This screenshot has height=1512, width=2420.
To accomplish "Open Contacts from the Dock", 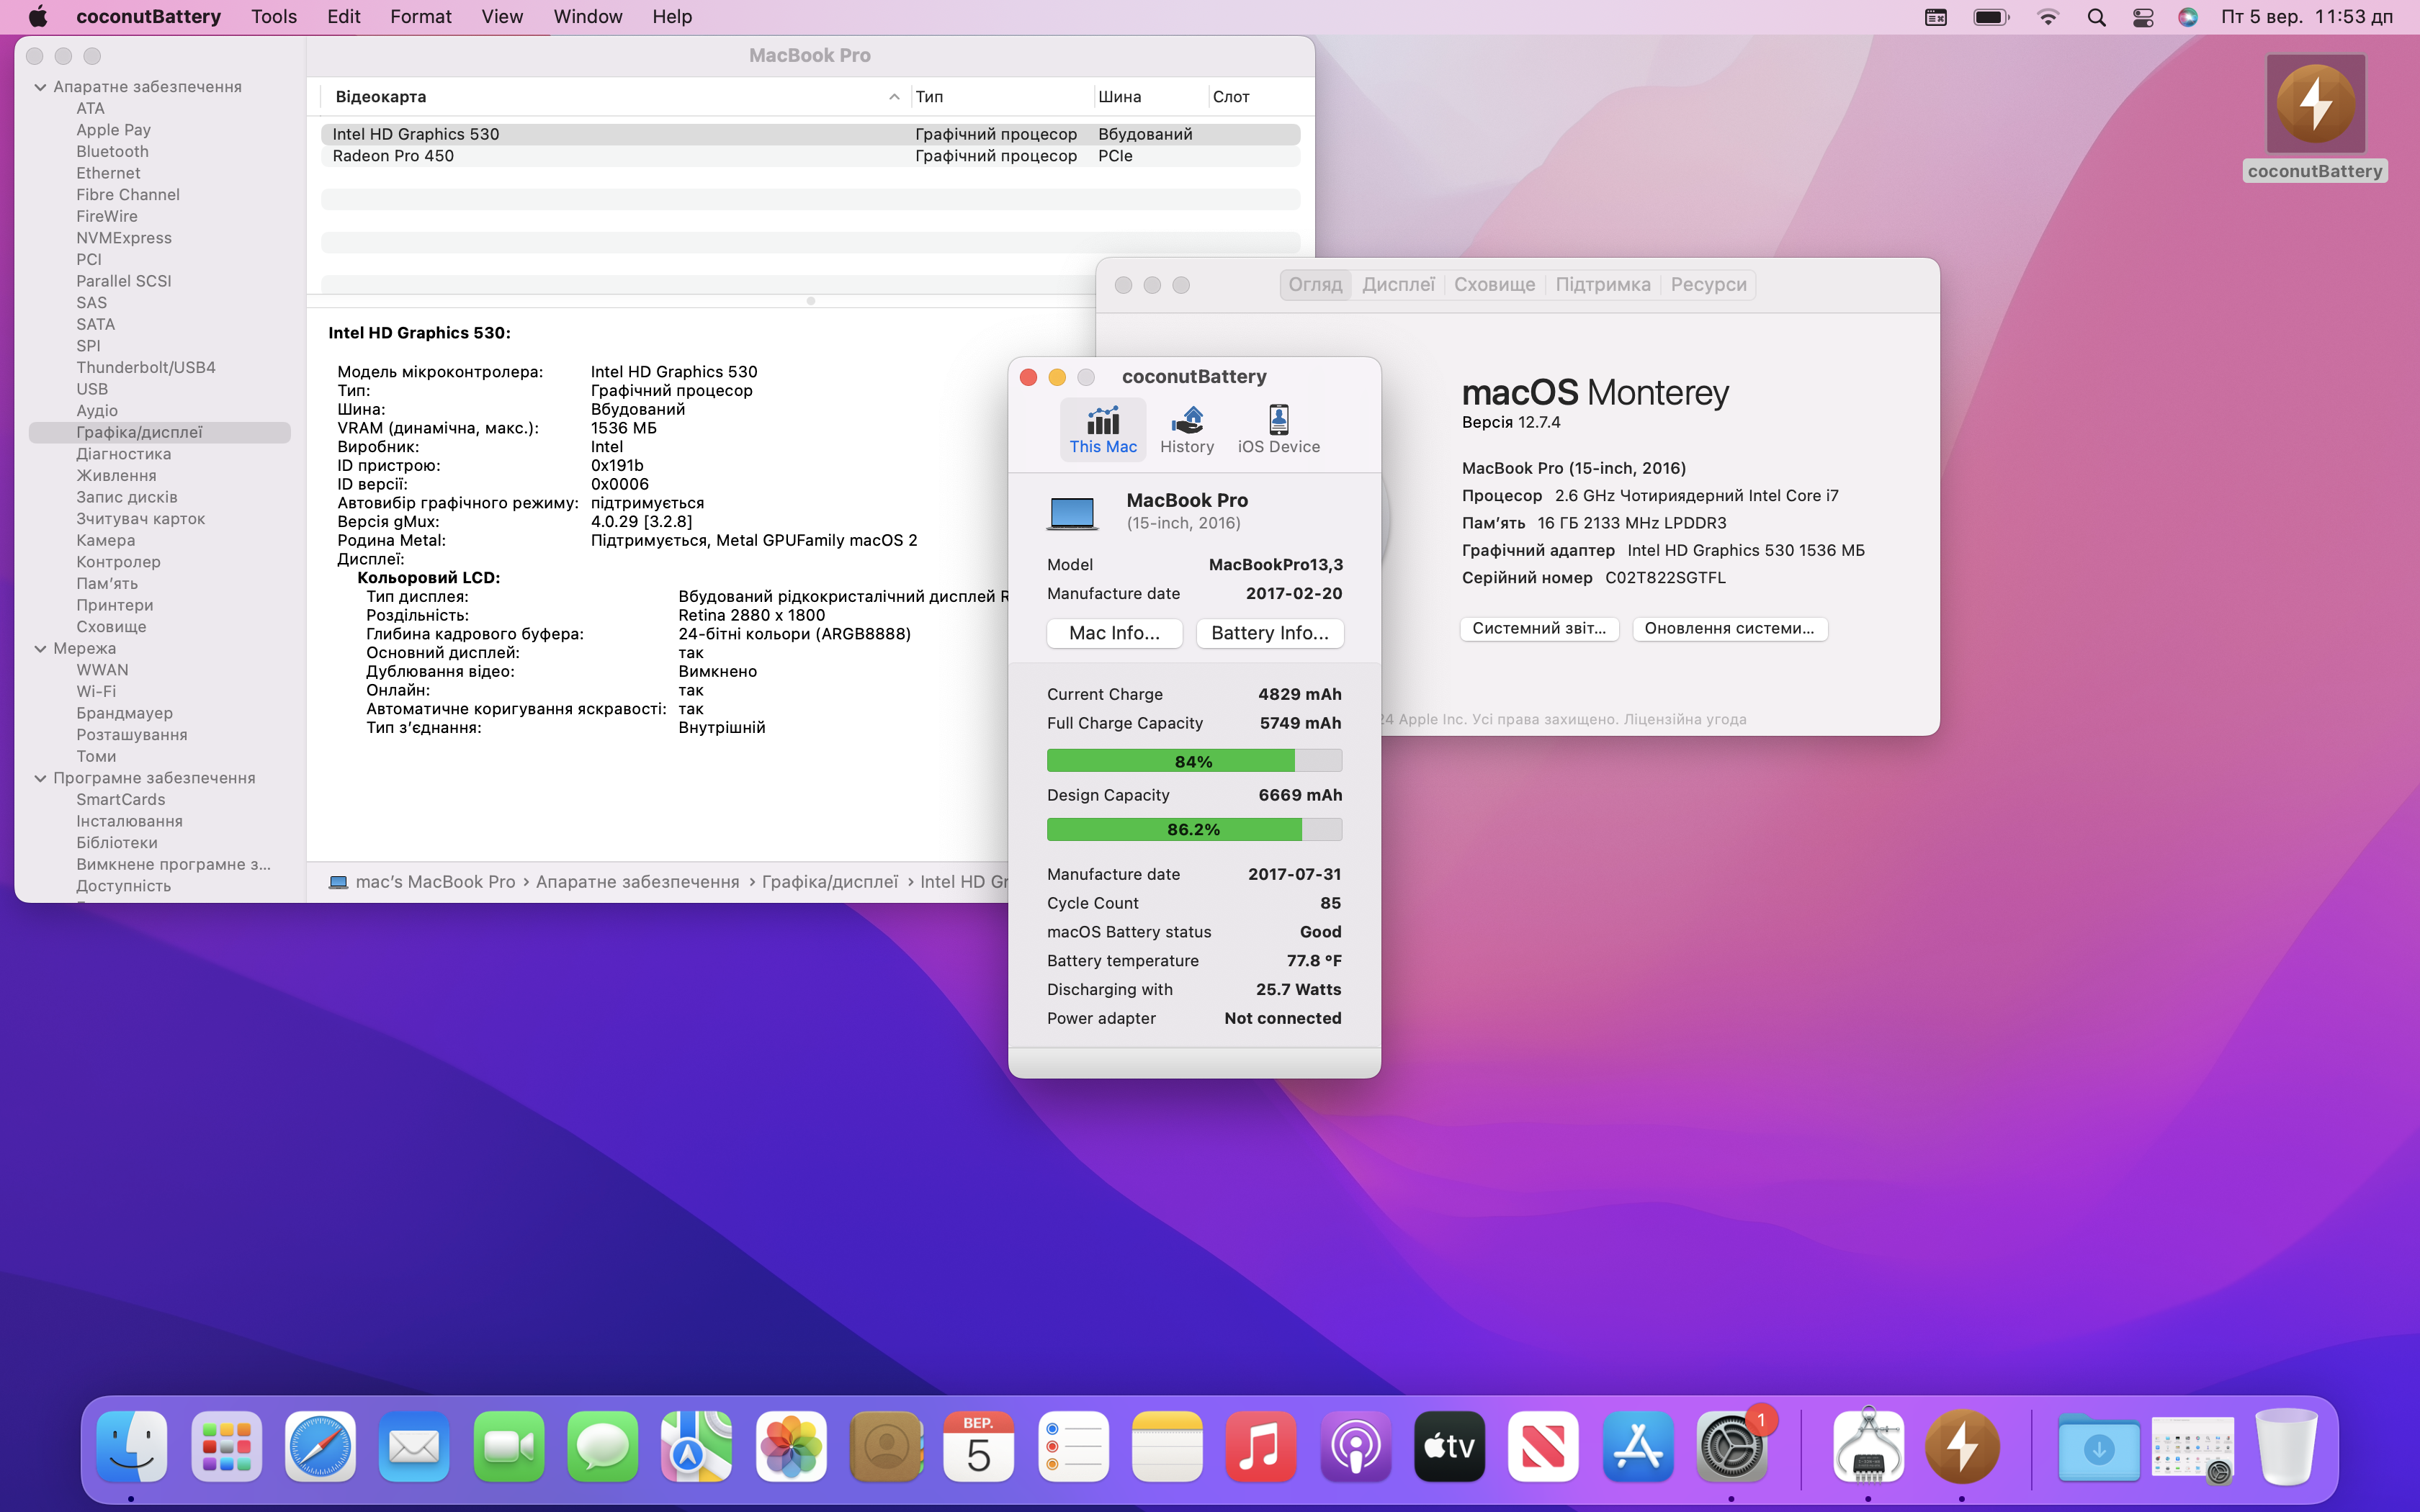I will pos(885,1446).
